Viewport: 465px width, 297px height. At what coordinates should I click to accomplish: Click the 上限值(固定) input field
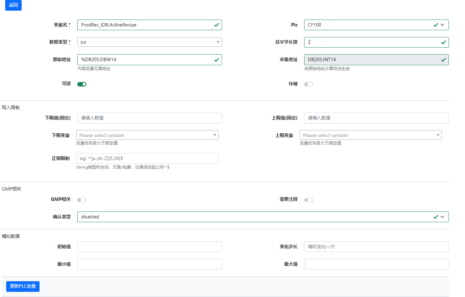376,118
